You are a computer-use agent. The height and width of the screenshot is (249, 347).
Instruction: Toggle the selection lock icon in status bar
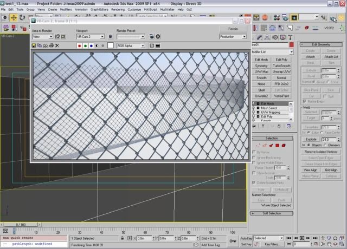tap(122, 238)
